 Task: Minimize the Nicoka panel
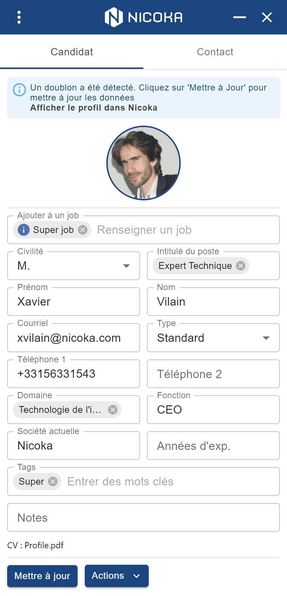tap(240, 17)
